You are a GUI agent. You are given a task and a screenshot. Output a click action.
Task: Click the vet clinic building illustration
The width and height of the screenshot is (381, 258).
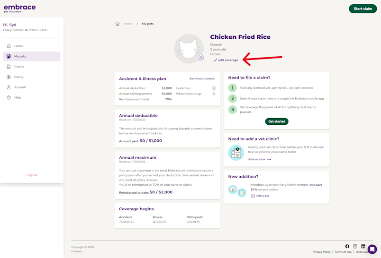click(x=236, y=153)
